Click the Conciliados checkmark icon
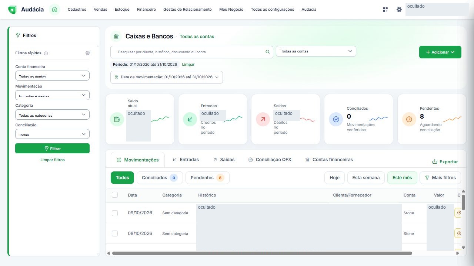 point(336,119)
